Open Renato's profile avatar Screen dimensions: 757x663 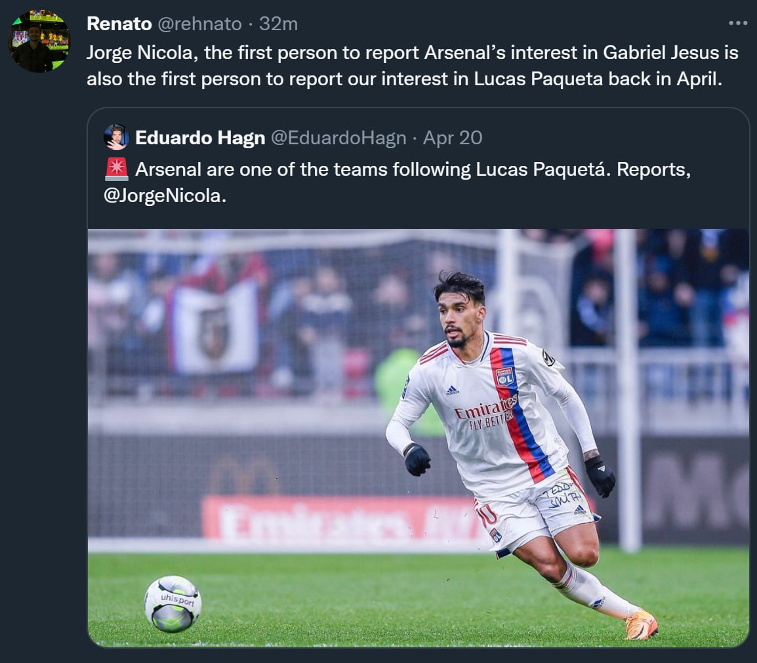pyautogui.click(x=39, y=41)
